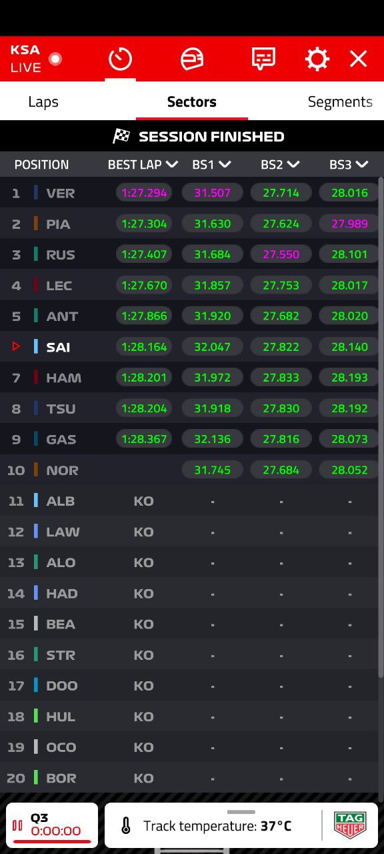The width and height of the screenshot is (384, 854).
Task: Tap the bottom panel drag handle
Action: pyautogui.click(x=241, y=812)
